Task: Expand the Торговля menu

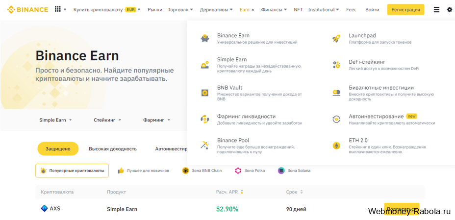Action: pos(180,10)
